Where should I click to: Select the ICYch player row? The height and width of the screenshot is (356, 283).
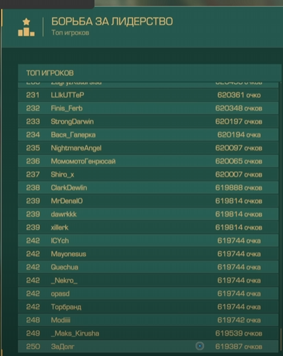coord(148,241)
